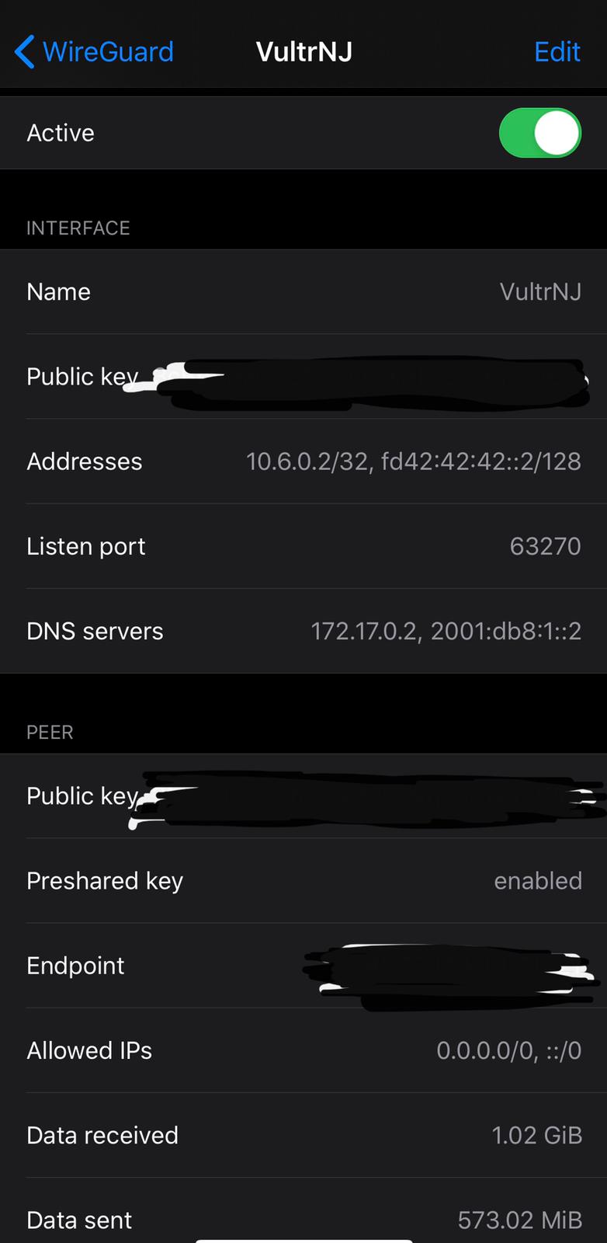This screenshot has width=607, height=1243.
Task: Tap the VultrNJ title in navigation bar
Action: [x=303, y=51]
